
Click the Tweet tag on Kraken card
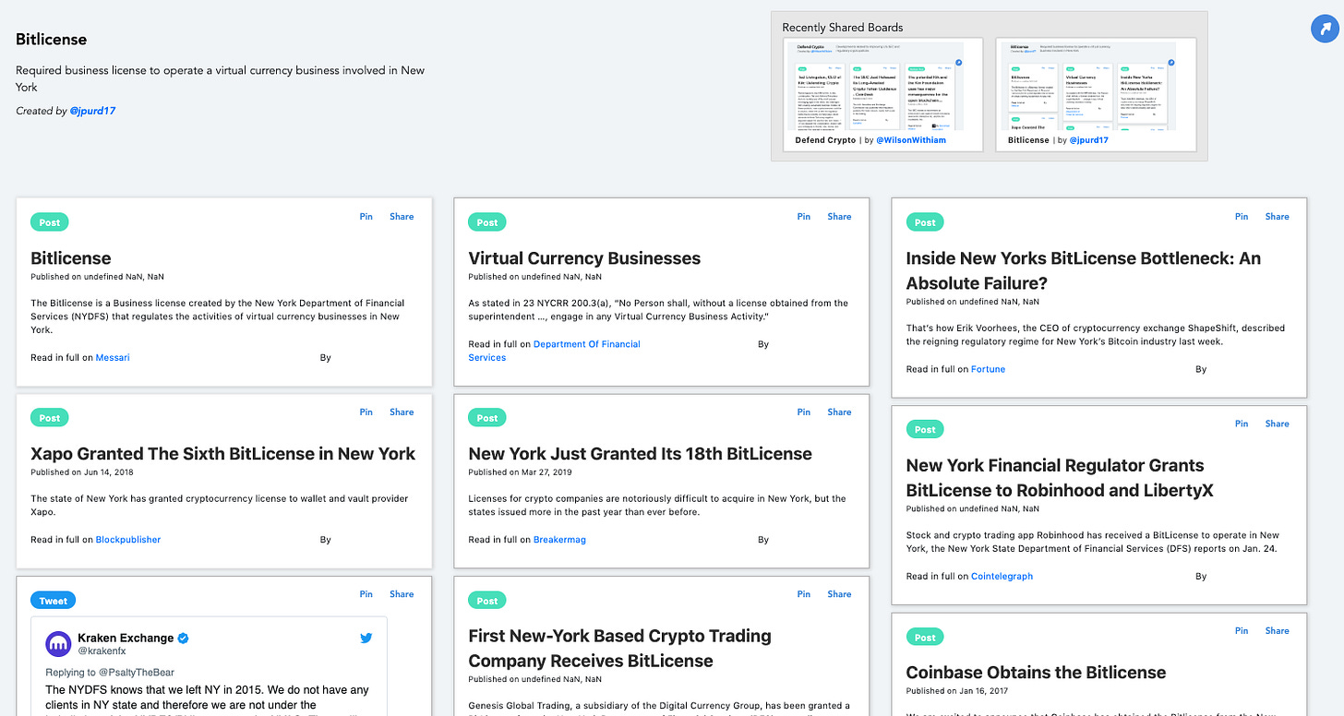tap(54, 601)
